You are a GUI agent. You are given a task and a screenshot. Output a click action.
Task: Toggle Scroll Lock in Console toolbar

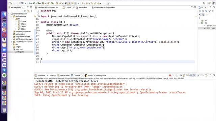pyautogui.click(x=184, y=75)
